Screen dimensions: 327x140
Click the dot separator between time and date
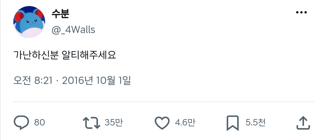57,81
